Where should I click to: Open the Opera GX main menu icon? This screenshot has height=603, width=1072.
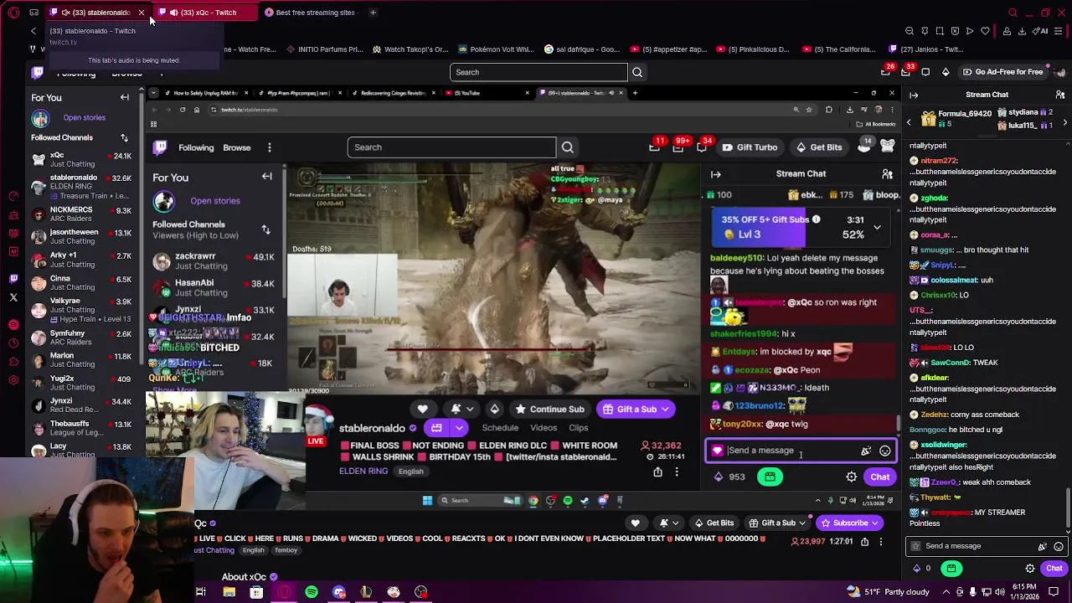point(13,13)
